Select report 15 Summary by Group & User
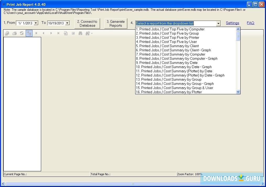The image size is (266, 187). click(186, 88)
